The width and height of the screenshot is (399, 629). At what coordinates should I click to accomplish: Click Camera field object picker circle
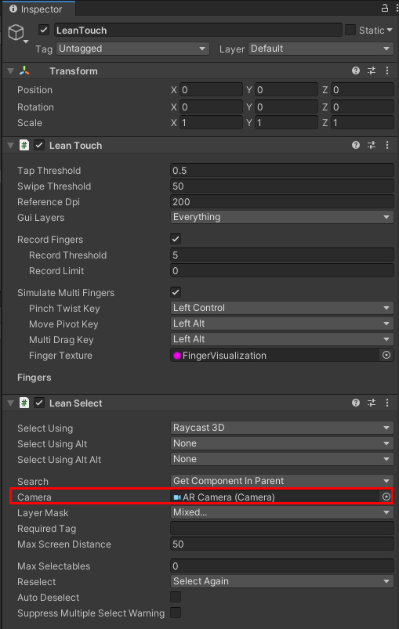pyautogui.click(x=386, y=497)
